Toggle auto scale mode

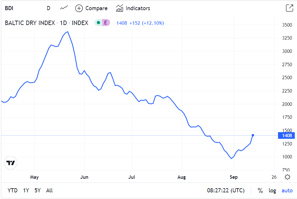click(x=287, y=190)
